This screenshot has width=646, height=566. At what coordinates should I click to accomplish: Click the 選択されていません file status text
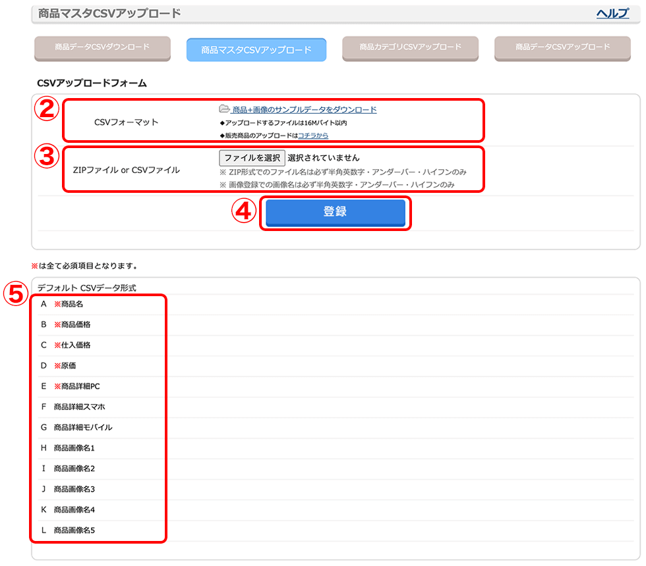pos(324,158)
